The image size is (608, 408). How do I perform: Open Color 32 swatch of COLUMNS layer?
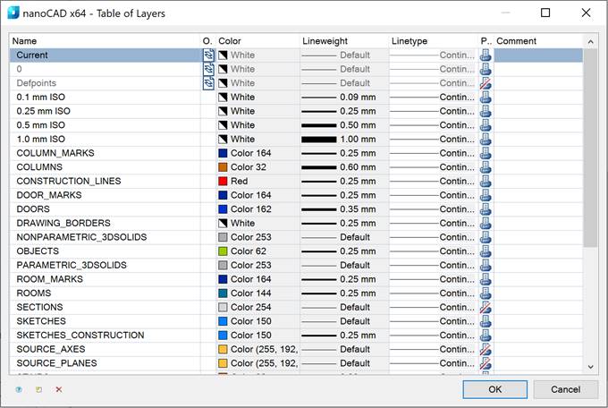223,167
